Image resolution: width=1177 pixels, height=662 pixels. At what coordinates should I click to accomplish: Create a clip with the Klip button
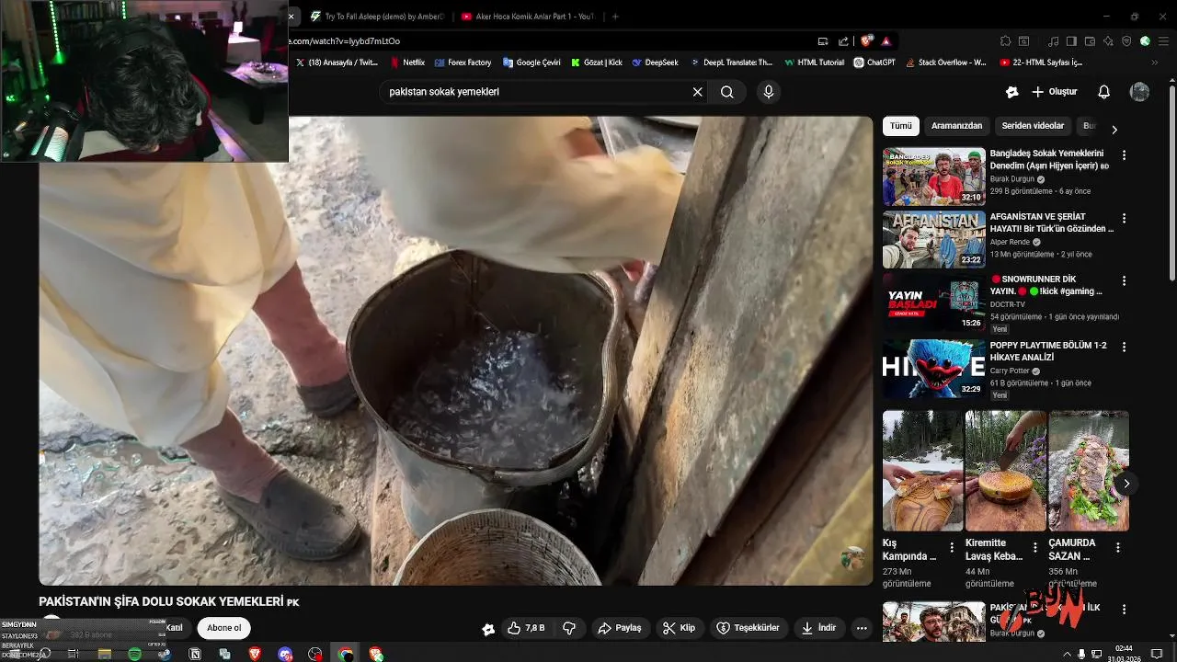click(x=679, y=628)
